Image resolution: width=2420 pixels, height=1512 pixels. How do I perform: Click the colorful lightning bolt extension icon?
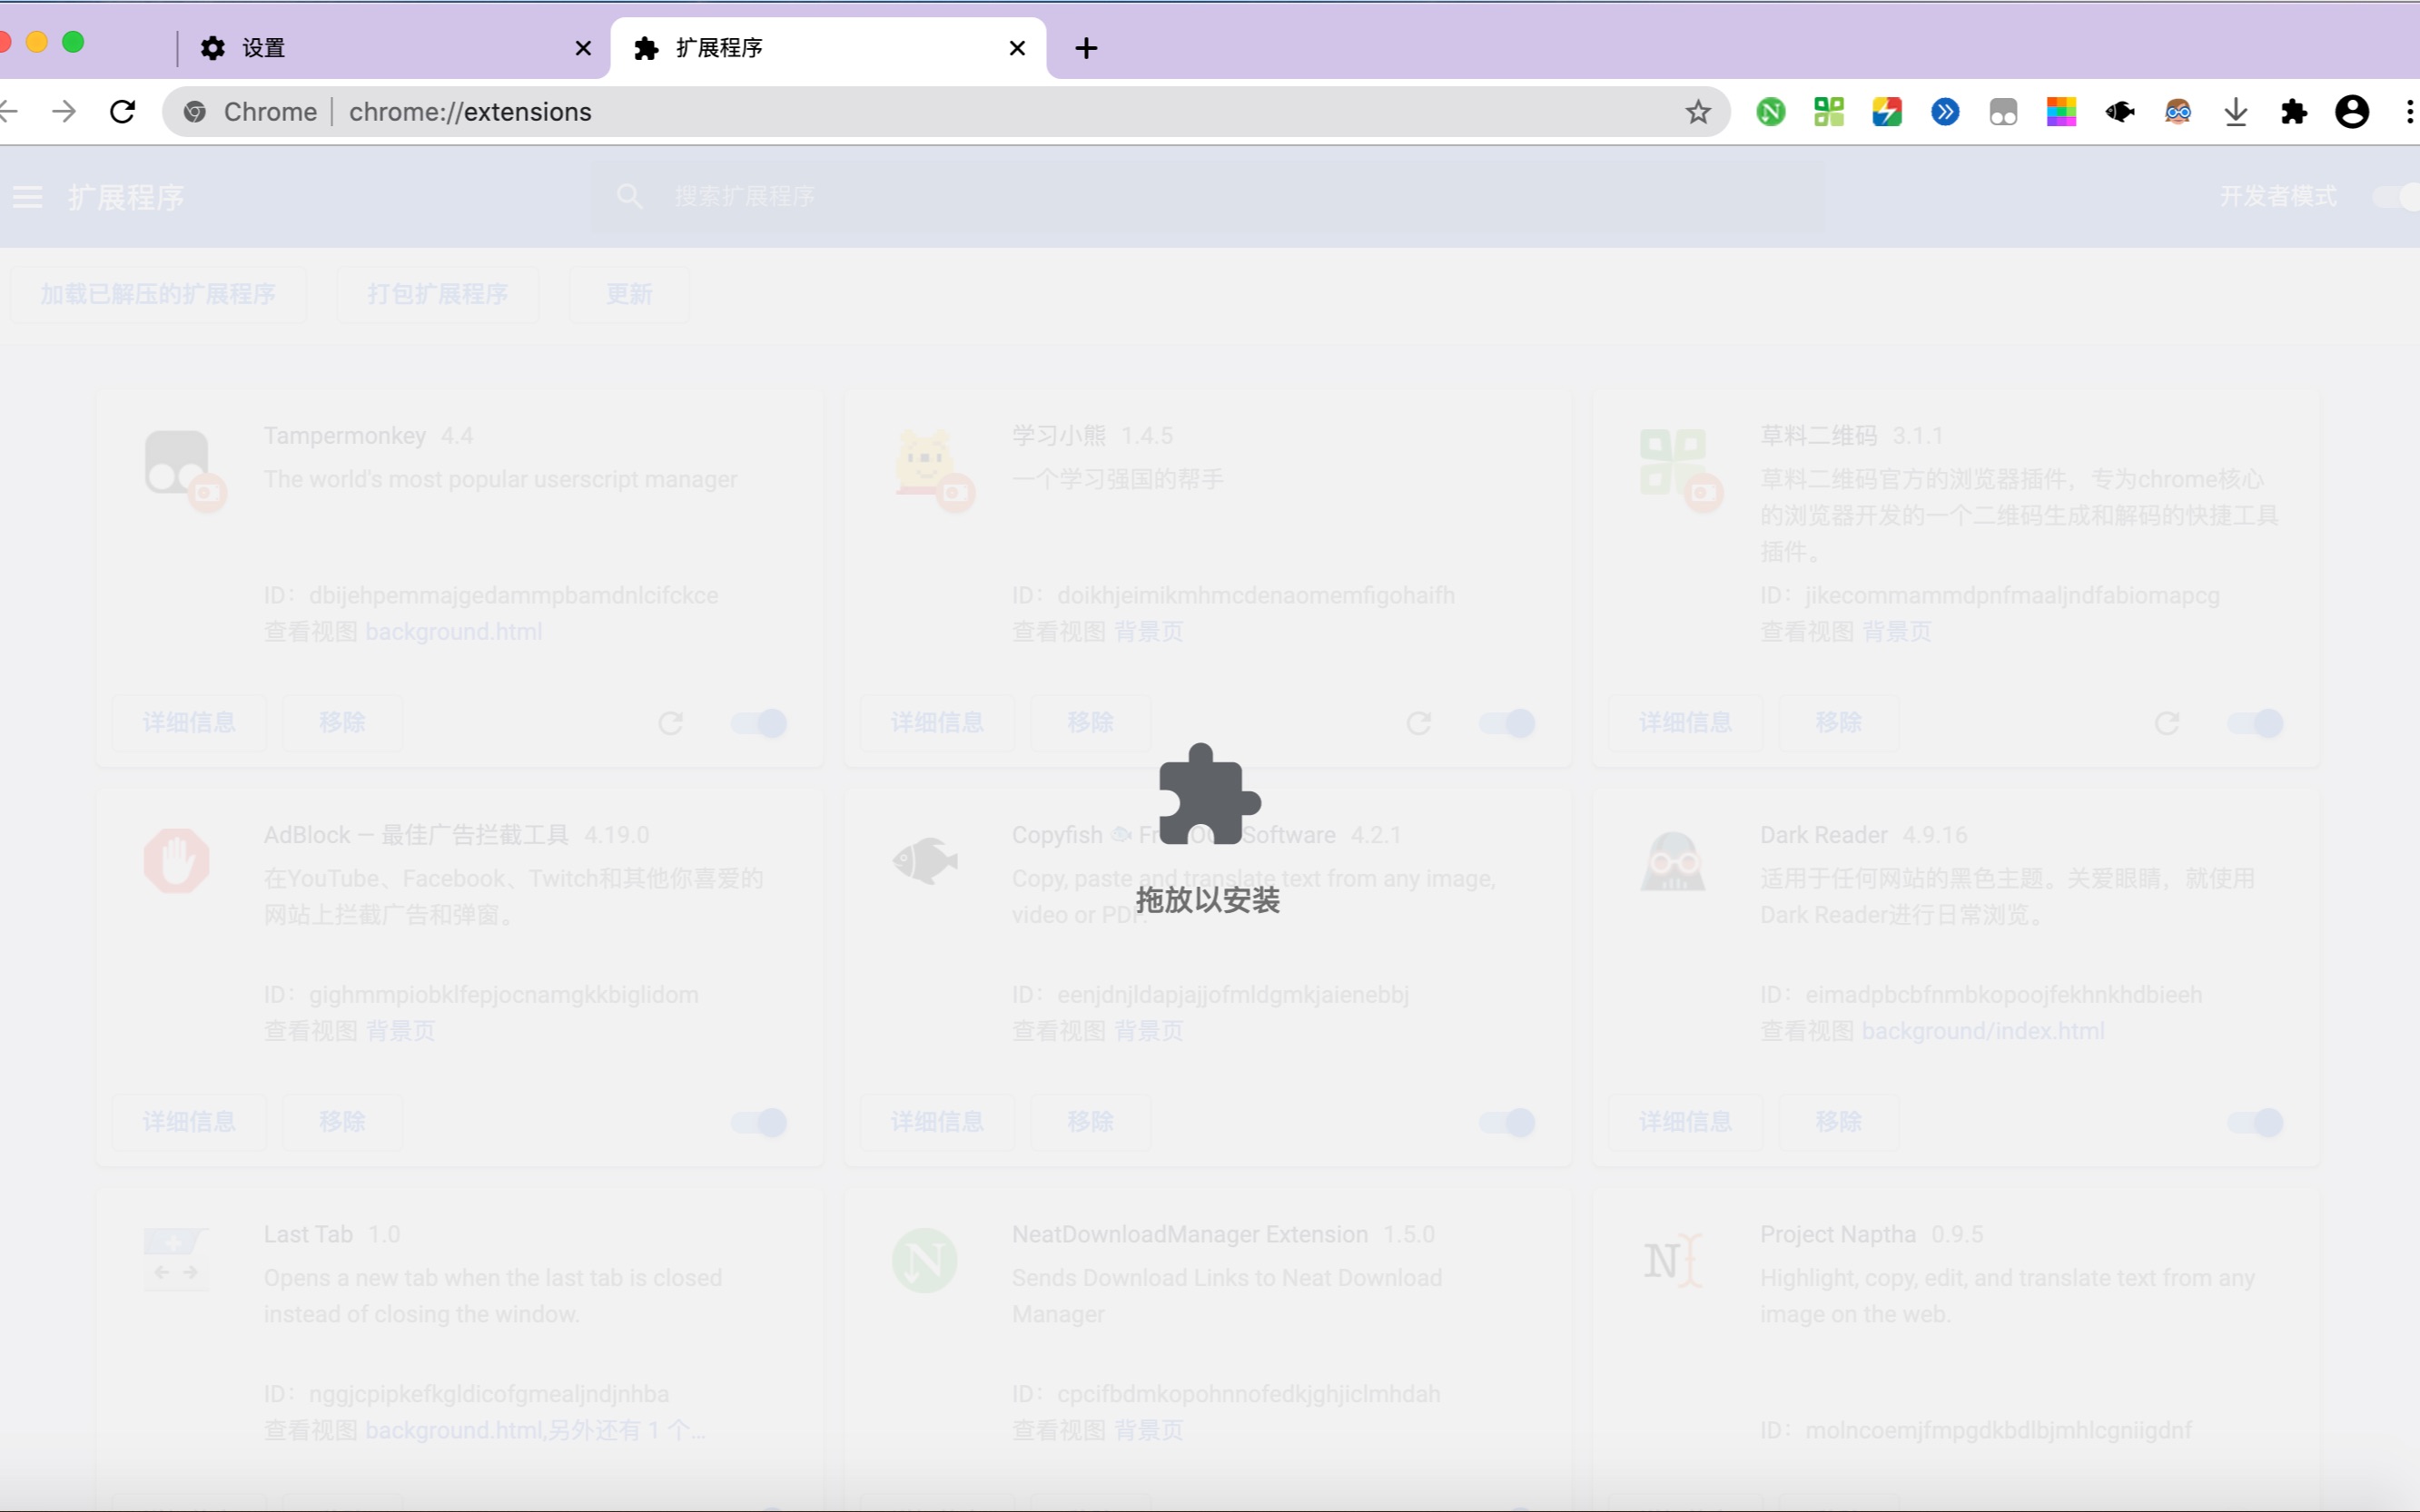pyautogui.click(x=1887, y=112)
